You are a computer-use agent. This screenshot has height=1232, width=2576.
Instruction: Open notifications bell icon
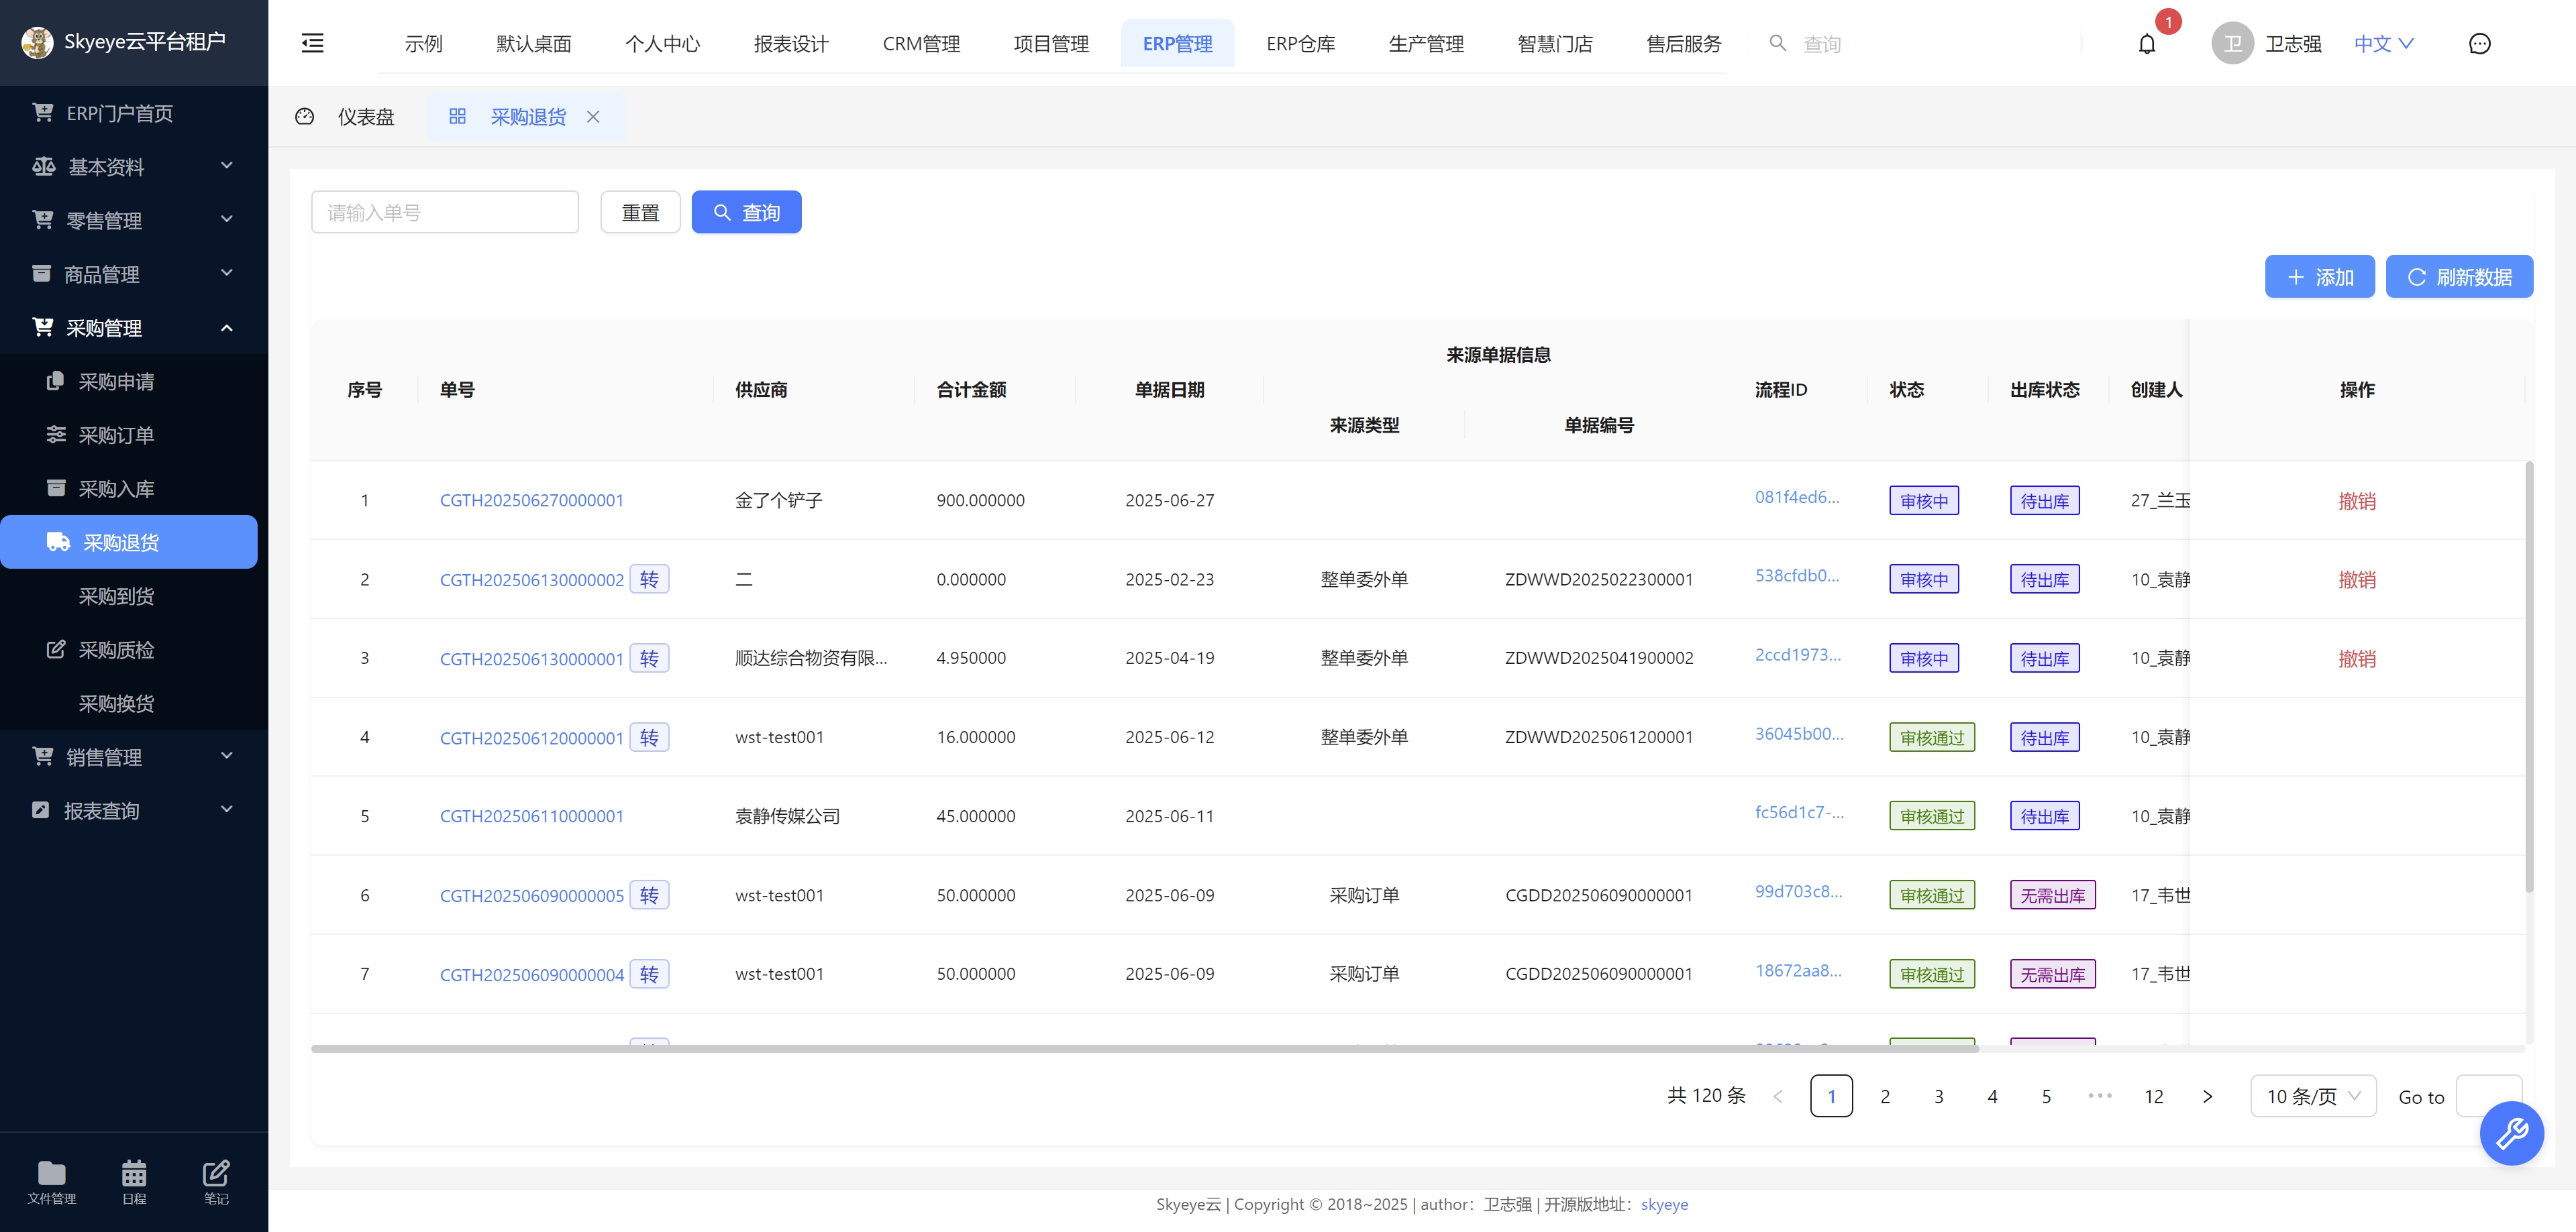(2146, 44)
